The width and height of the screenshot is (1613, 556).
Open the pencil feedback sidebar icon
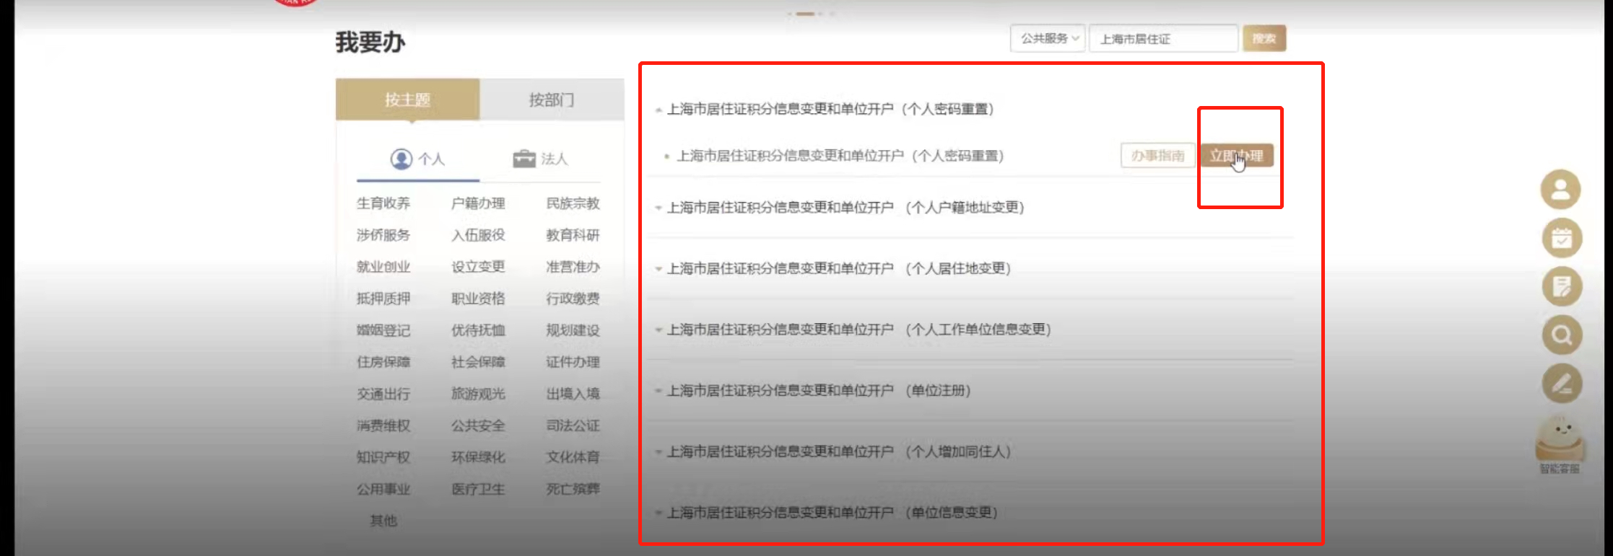coord(1561,383)
